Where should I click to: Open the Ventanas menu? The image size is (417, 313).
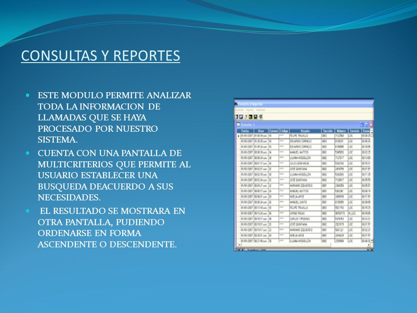[261, 110]
